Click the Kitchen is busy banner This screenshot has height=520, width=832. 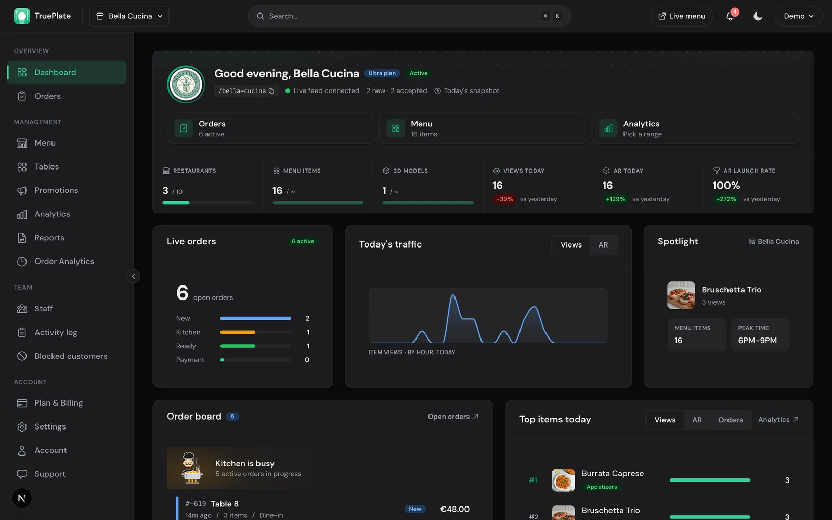pyautogui.click(x=322, y=468)
